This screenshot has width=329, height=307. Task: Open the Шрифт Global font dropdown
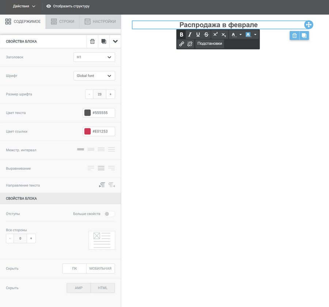pos(94,76)
